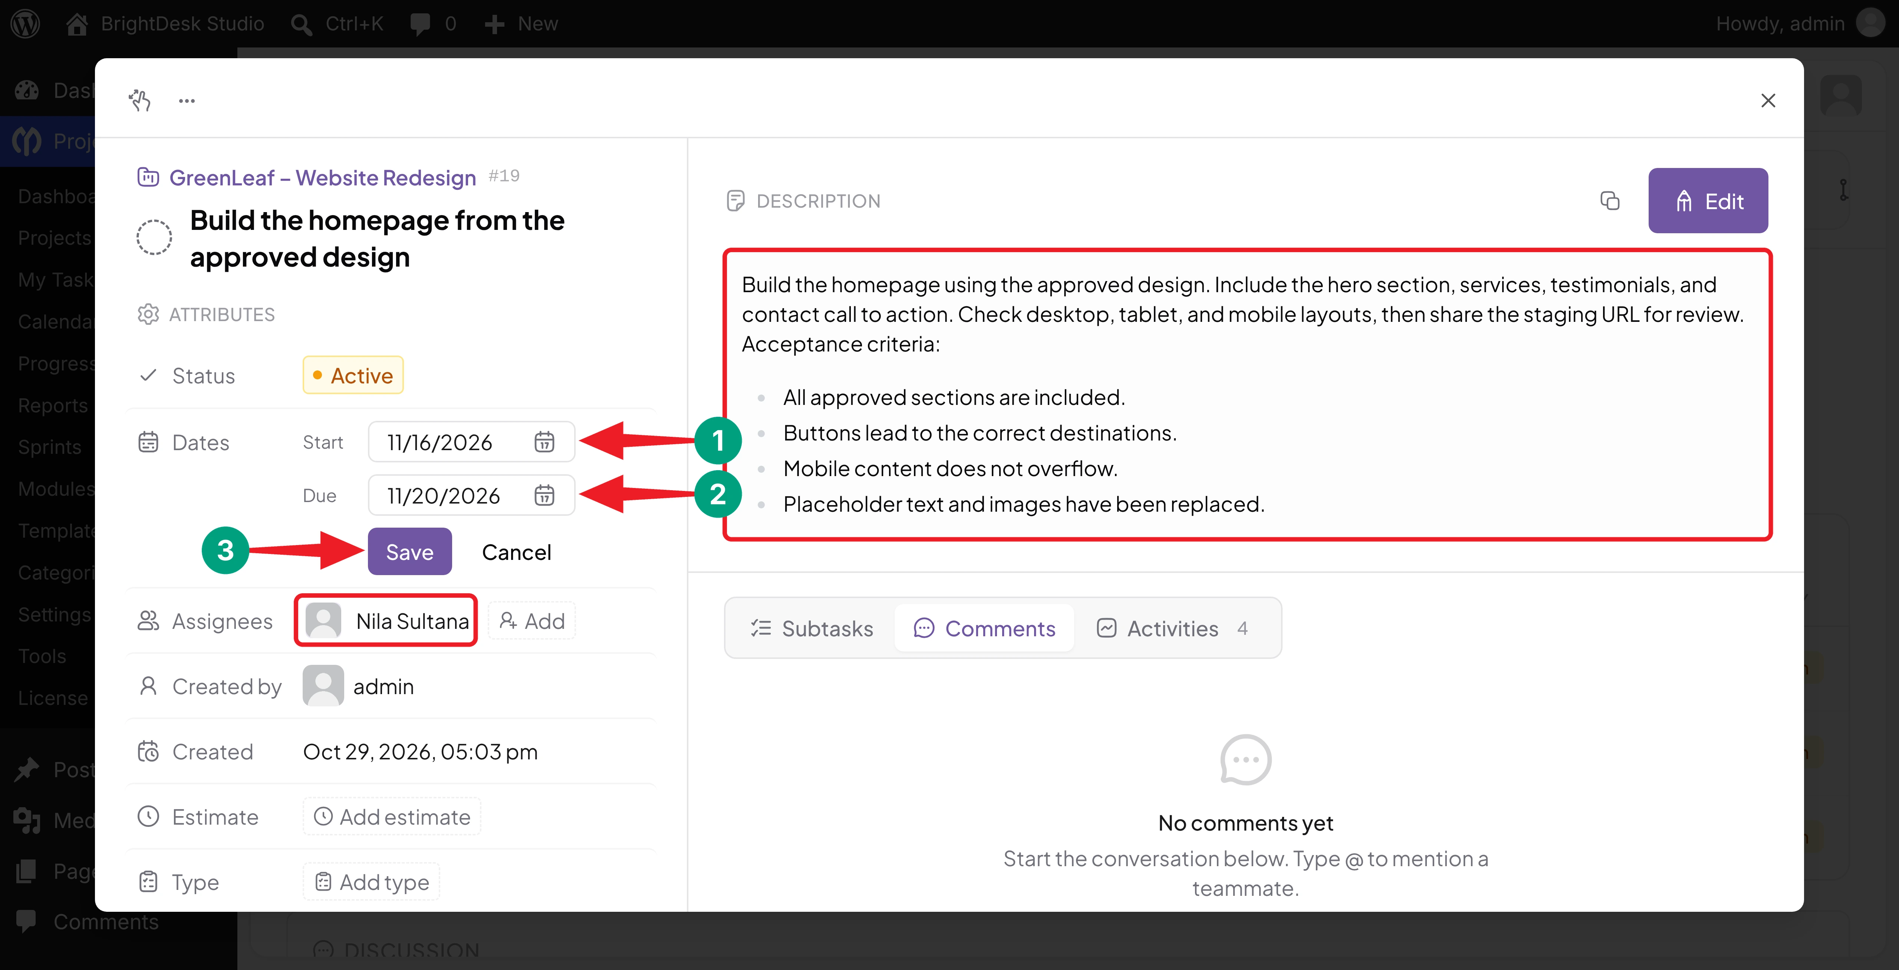Click the Assignees people icon
Viewport: 1899px width, 970px height.
coord(148,621)
